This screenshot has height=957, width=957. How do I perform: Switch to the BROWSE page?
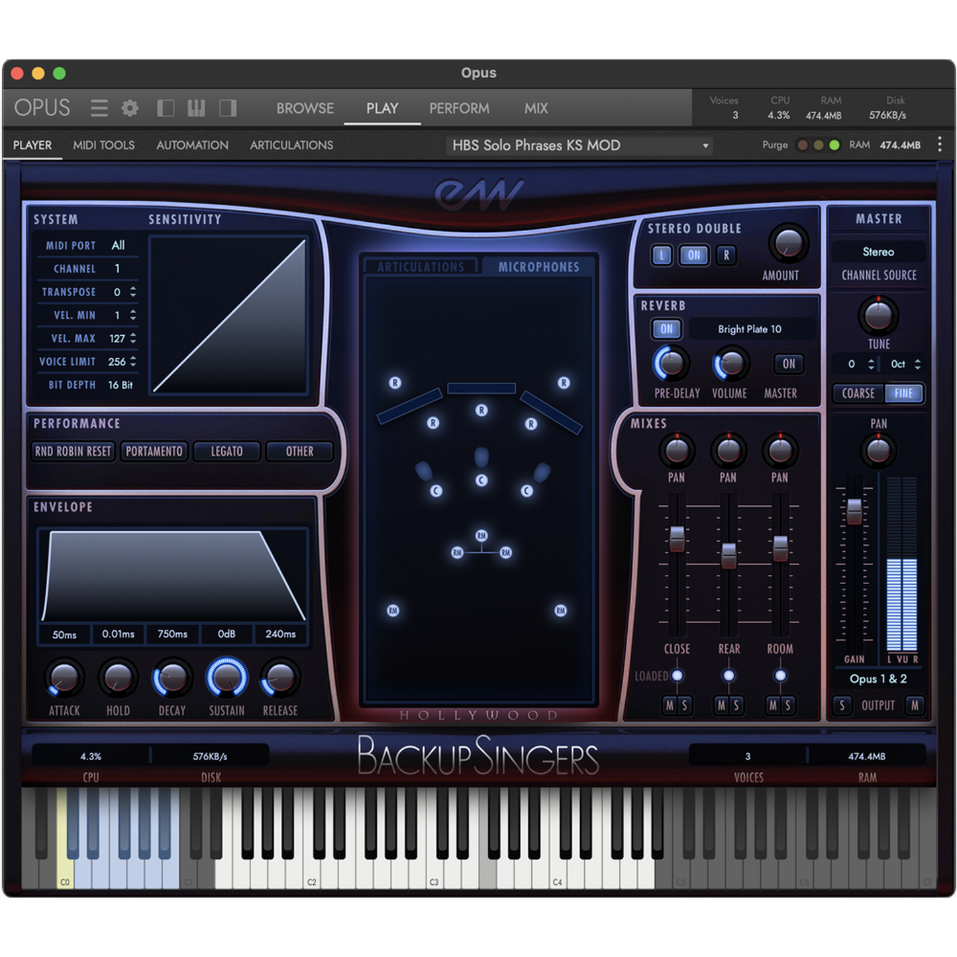point(305,108)
